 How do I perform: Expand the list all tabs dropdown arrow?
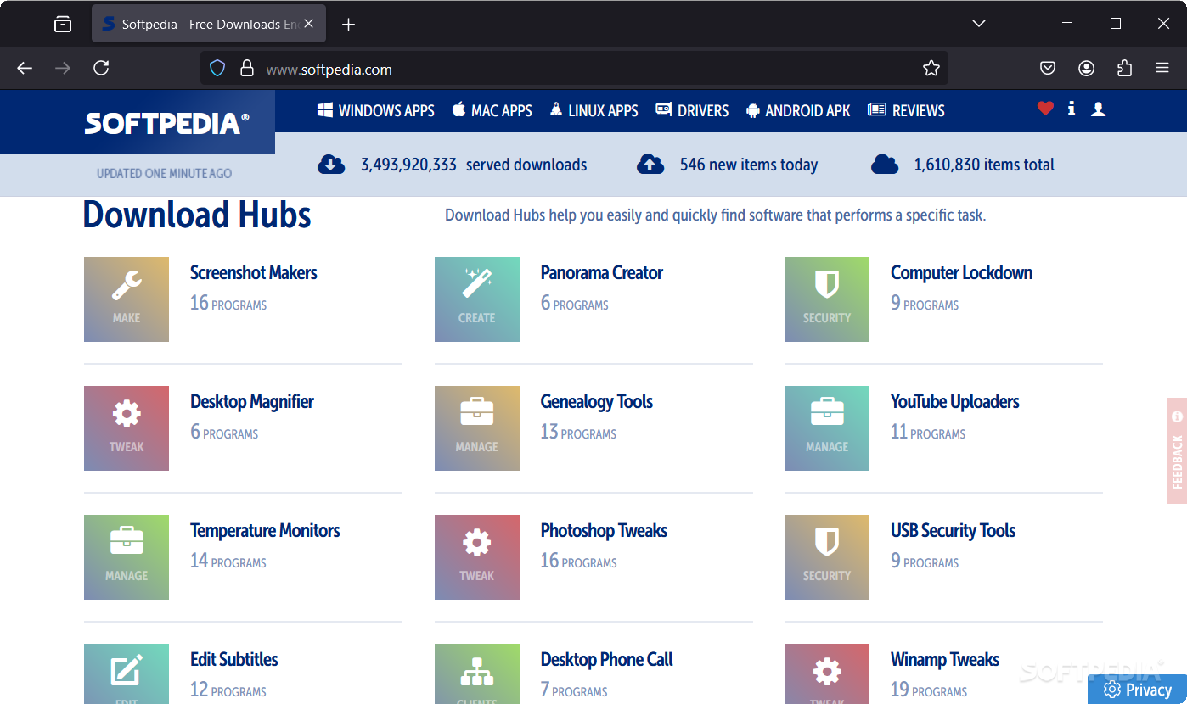pyautogui.click(x=979, y=24)
